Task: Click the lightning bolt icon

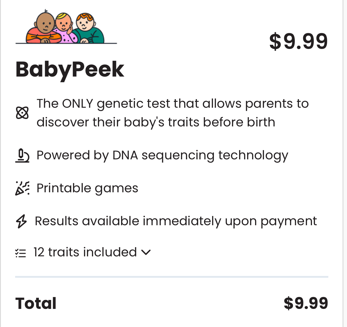Action: 21,221
